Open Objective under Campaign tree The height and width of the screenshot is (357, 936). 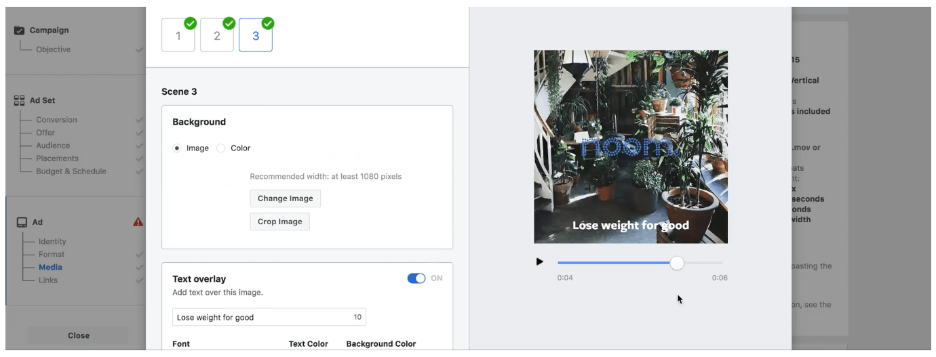(x=53, y=49)
